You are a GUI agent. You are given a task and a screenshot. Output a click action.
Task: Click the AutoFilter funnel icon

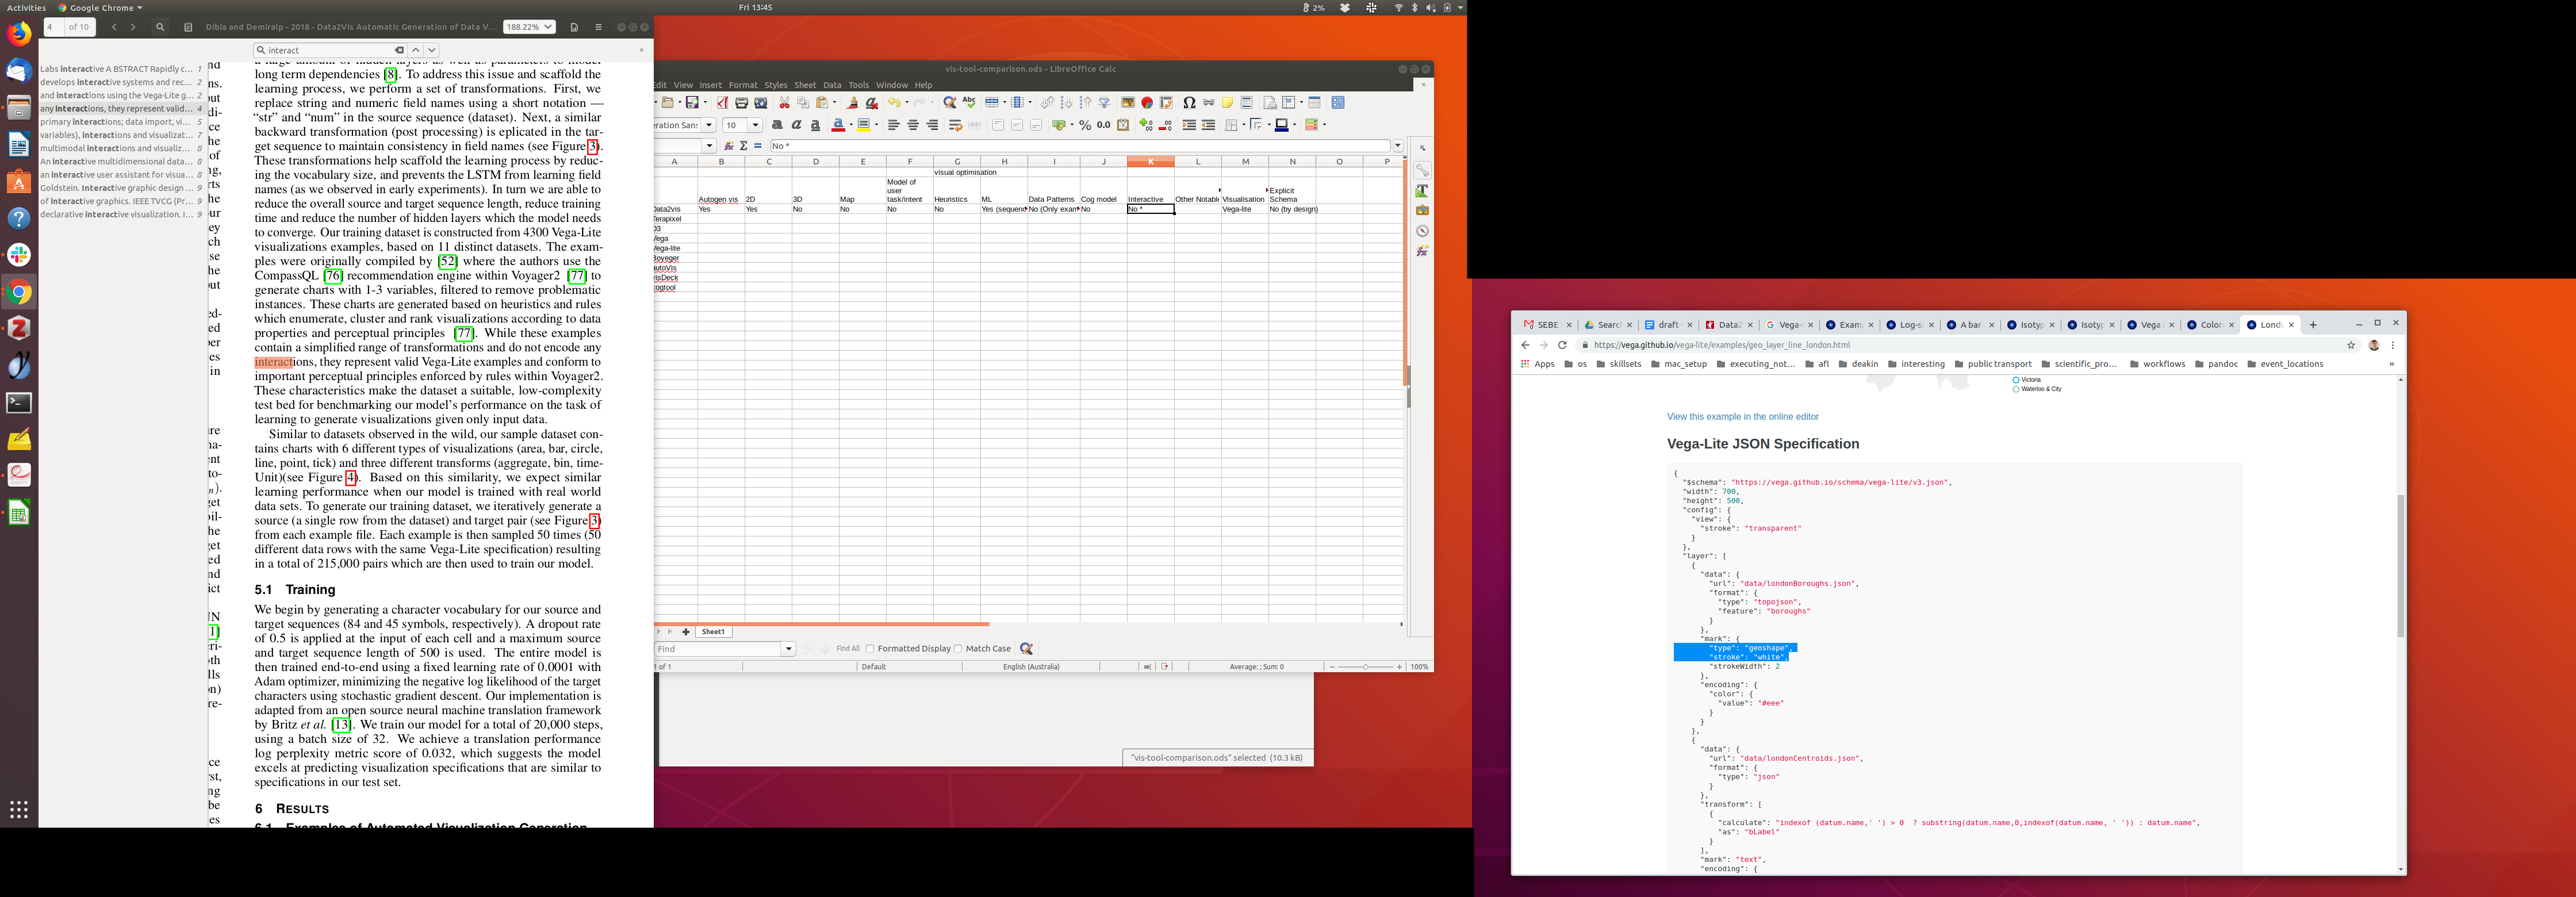pyautogui.click(x=1105, y=103)
